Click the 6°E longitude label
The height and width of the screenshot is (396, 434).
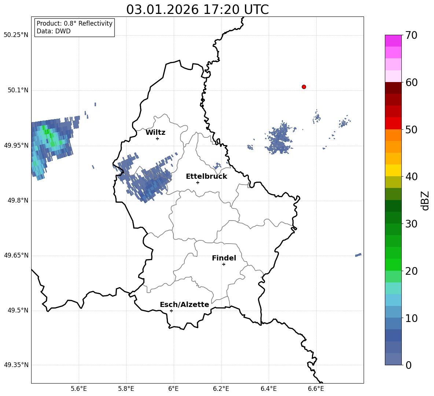point(173,389)
